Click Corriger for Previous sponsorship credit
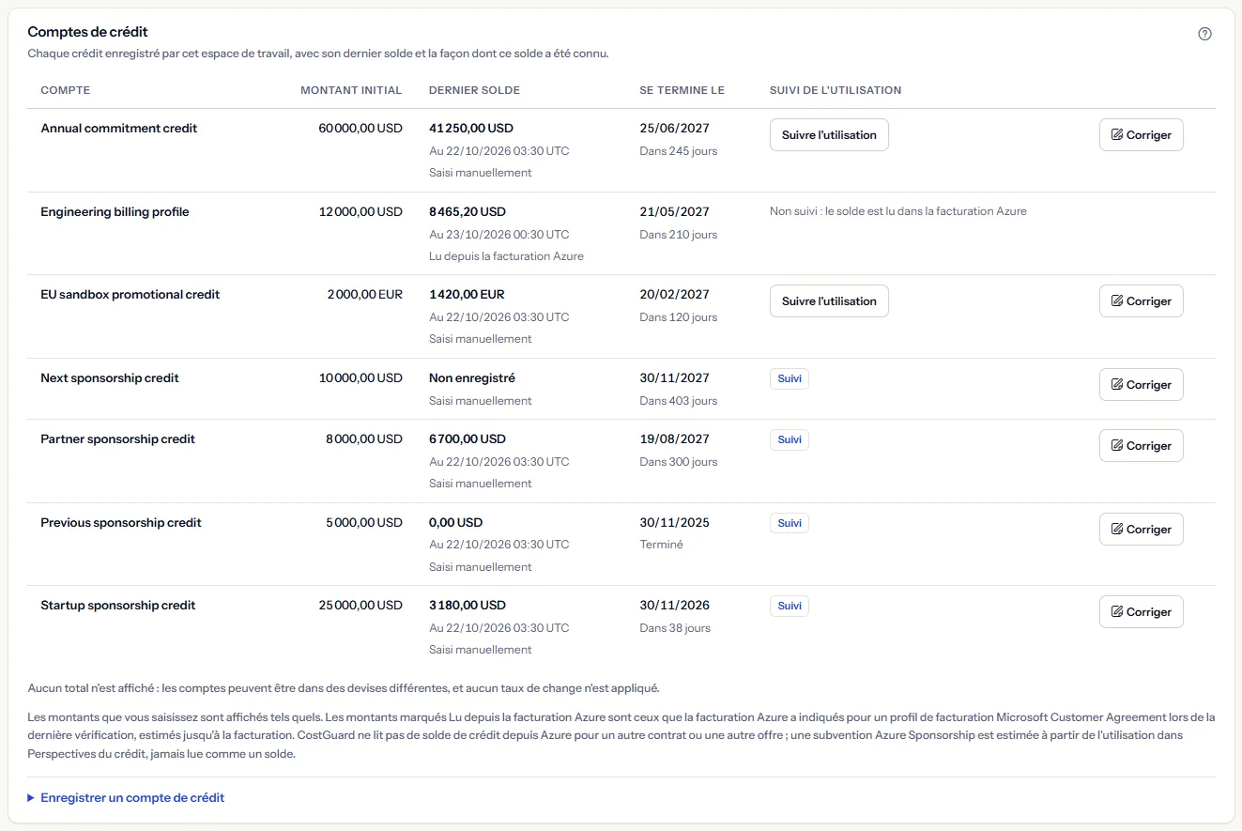Viewport: 1242px width, 831px height. [1141, 530]
